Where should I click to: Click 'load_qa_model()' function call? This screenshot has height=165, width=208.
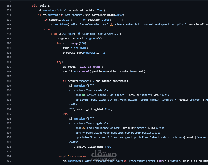click(92, 67)
